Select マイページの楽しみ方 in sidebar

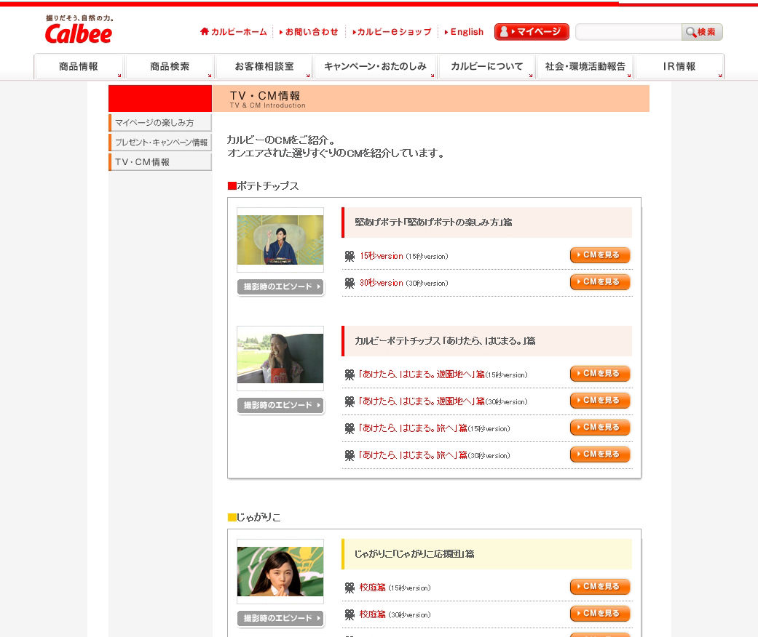click(x=160, y=123)
